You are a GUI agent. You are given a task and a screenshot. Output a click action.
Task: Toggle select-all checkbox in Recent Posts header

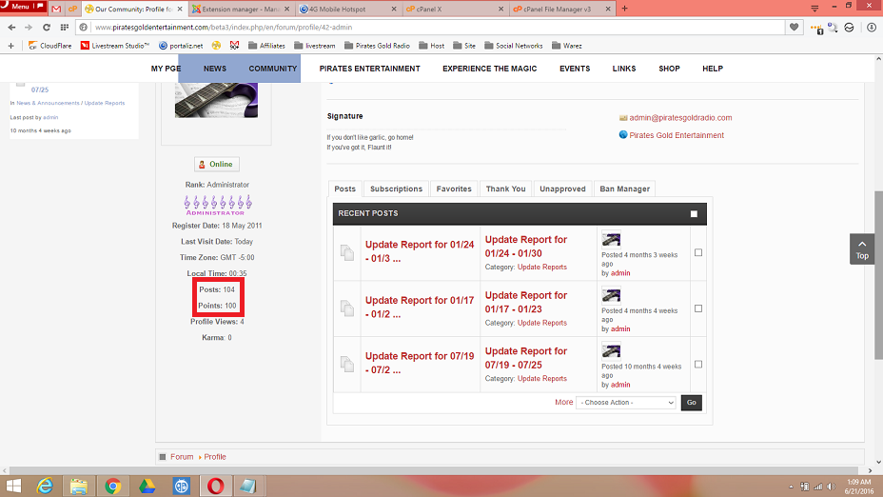694,214
